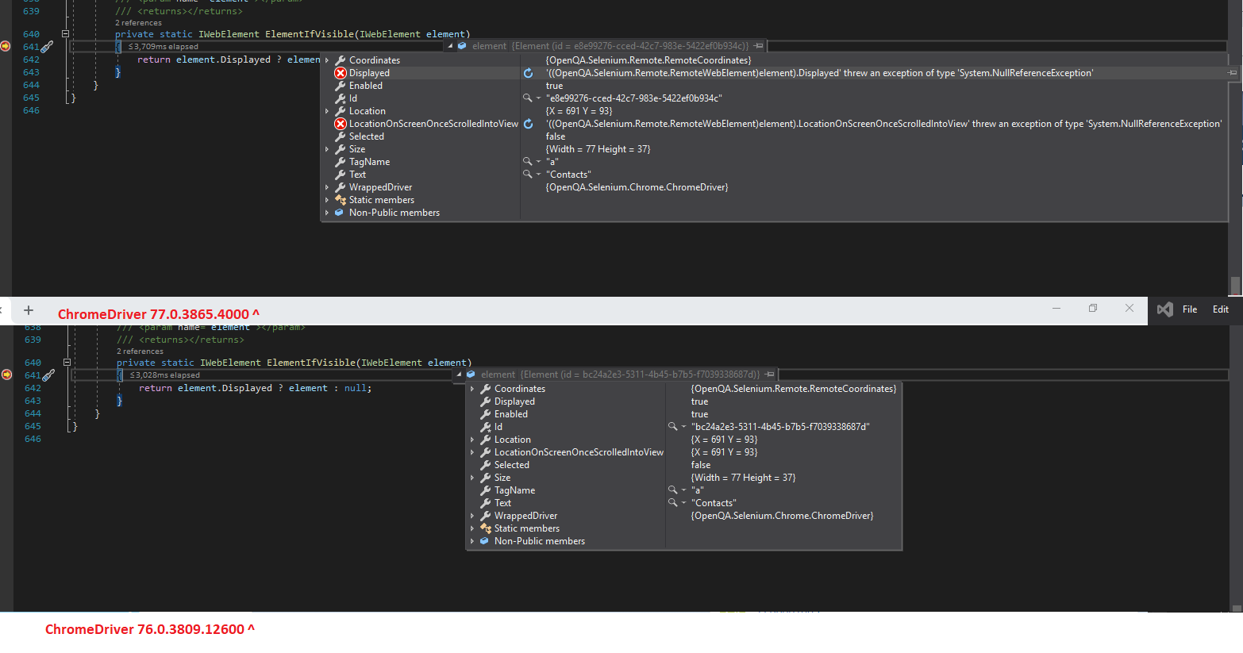The width and height of the screenshot is (1243, 653).
Task: Refresh the Displayed property exception evaluation
Action: 529,72
